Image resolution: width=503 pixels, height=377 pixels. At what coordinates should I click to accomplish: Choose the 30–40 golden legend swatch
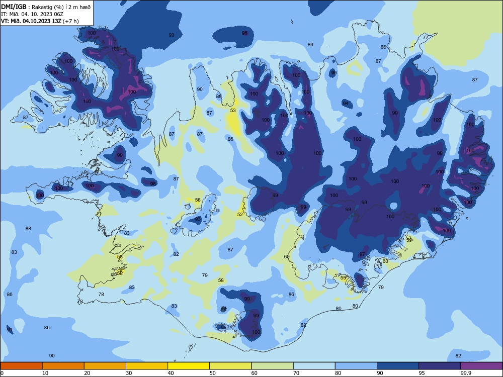tap(147, 366)
